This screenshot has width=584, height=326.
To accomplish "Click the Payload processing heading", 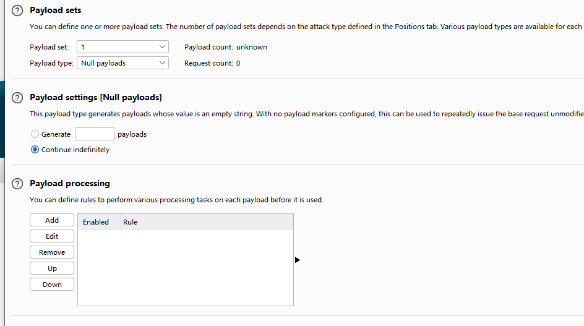I will [69, 184].
